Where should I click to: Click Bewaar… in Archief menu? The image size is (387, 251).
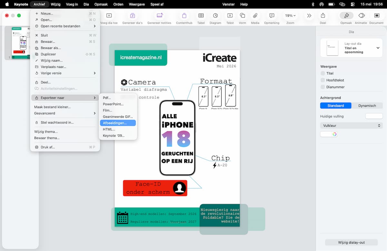[x=65, y=42]
